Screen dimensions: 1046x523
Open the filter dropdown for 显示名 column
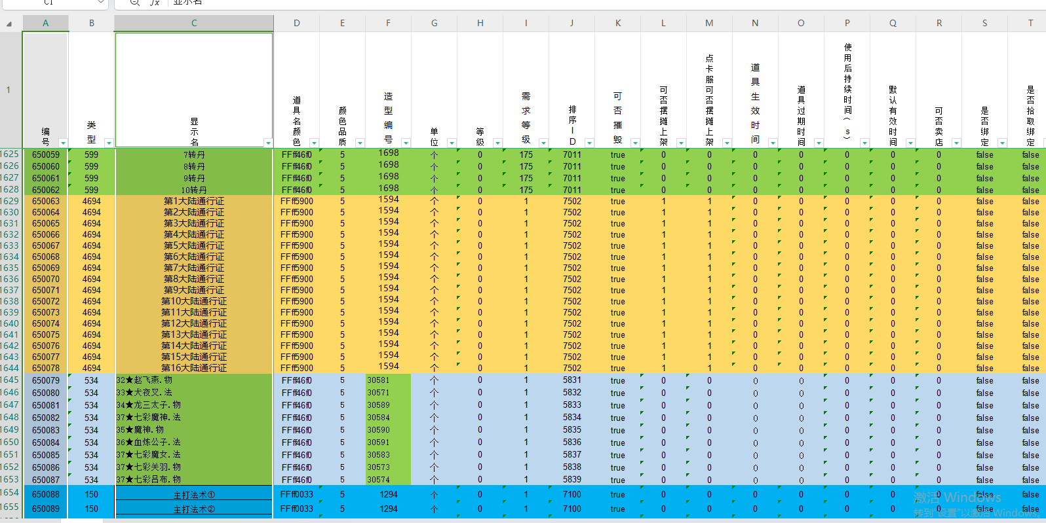267,143
